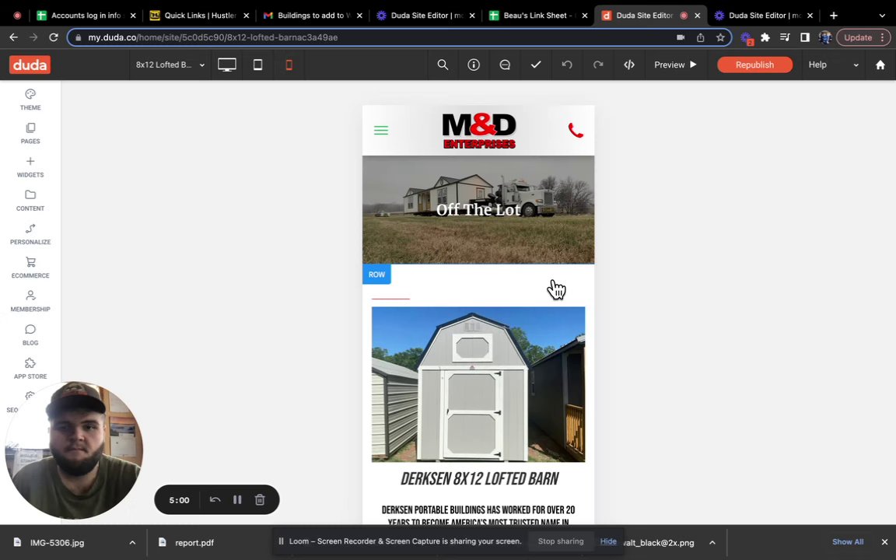Select the M&D Enterprises logo
Screen dimensions: 896x560
(479, 131)
